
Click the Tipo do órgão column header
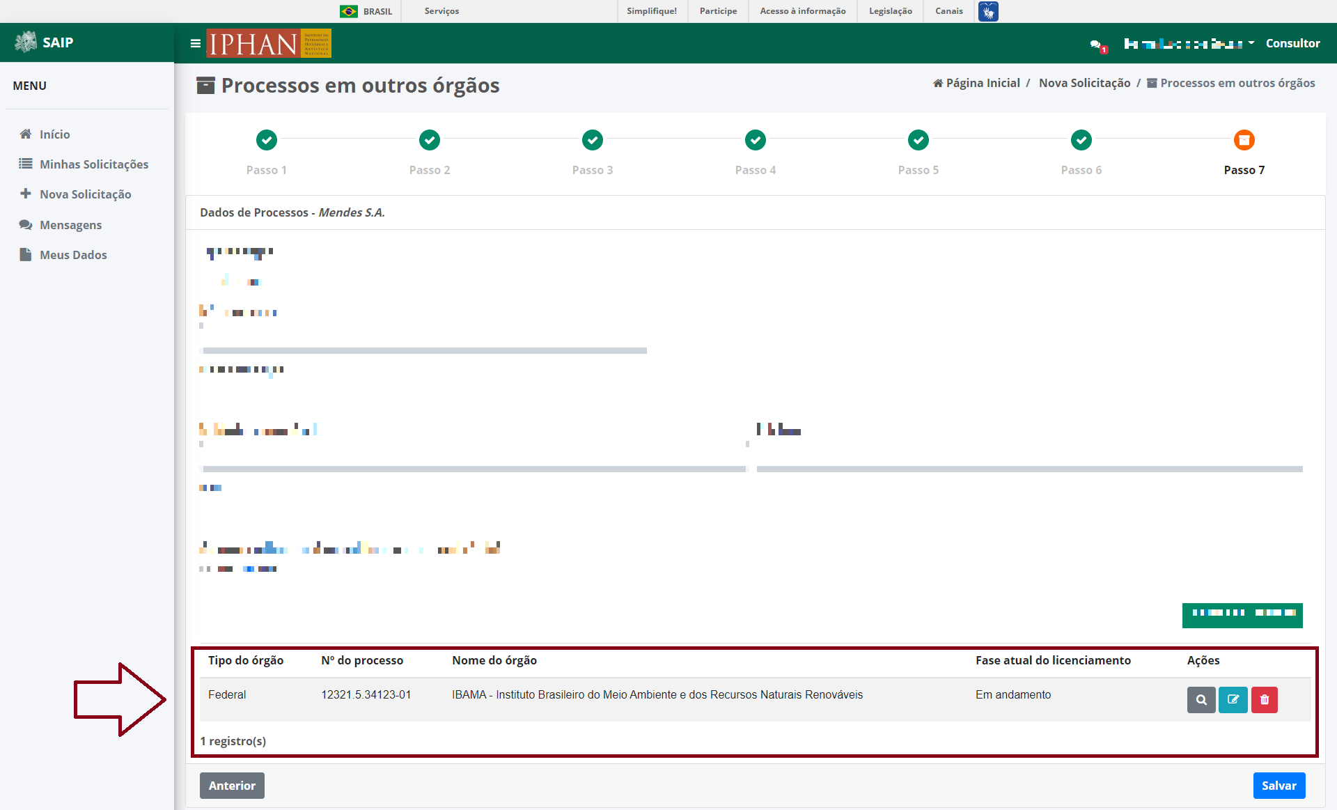click(x=246, y=660)
